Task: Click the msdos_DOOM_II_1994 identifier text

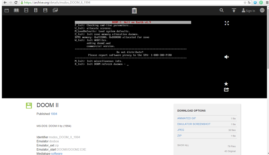Action: [64, 137]
